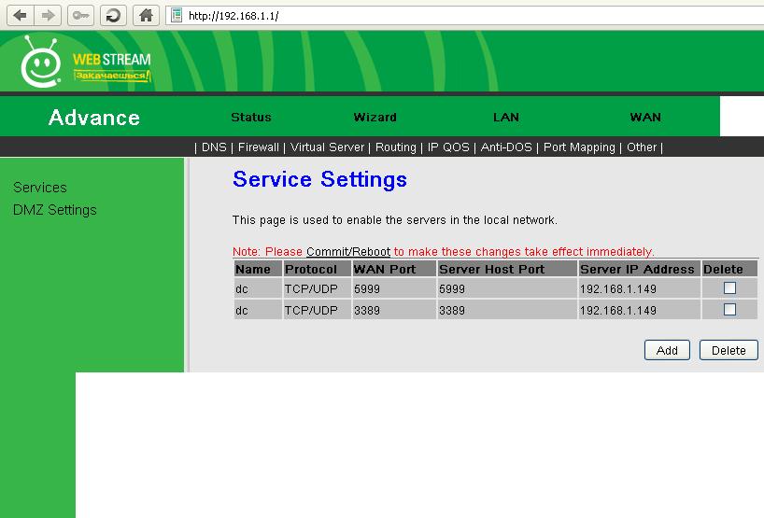
Task: Click the browser Forward arrow button
Action: (x=48, y=15)
